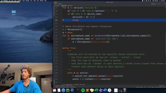Viewport: 166px width, 93px height.
Task: Launch iMovie from the Dock
Action: 101,90
